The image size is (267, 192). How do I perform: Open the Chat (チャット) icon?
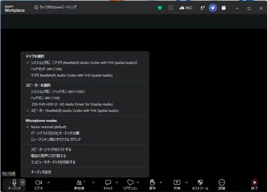[108, 182]
